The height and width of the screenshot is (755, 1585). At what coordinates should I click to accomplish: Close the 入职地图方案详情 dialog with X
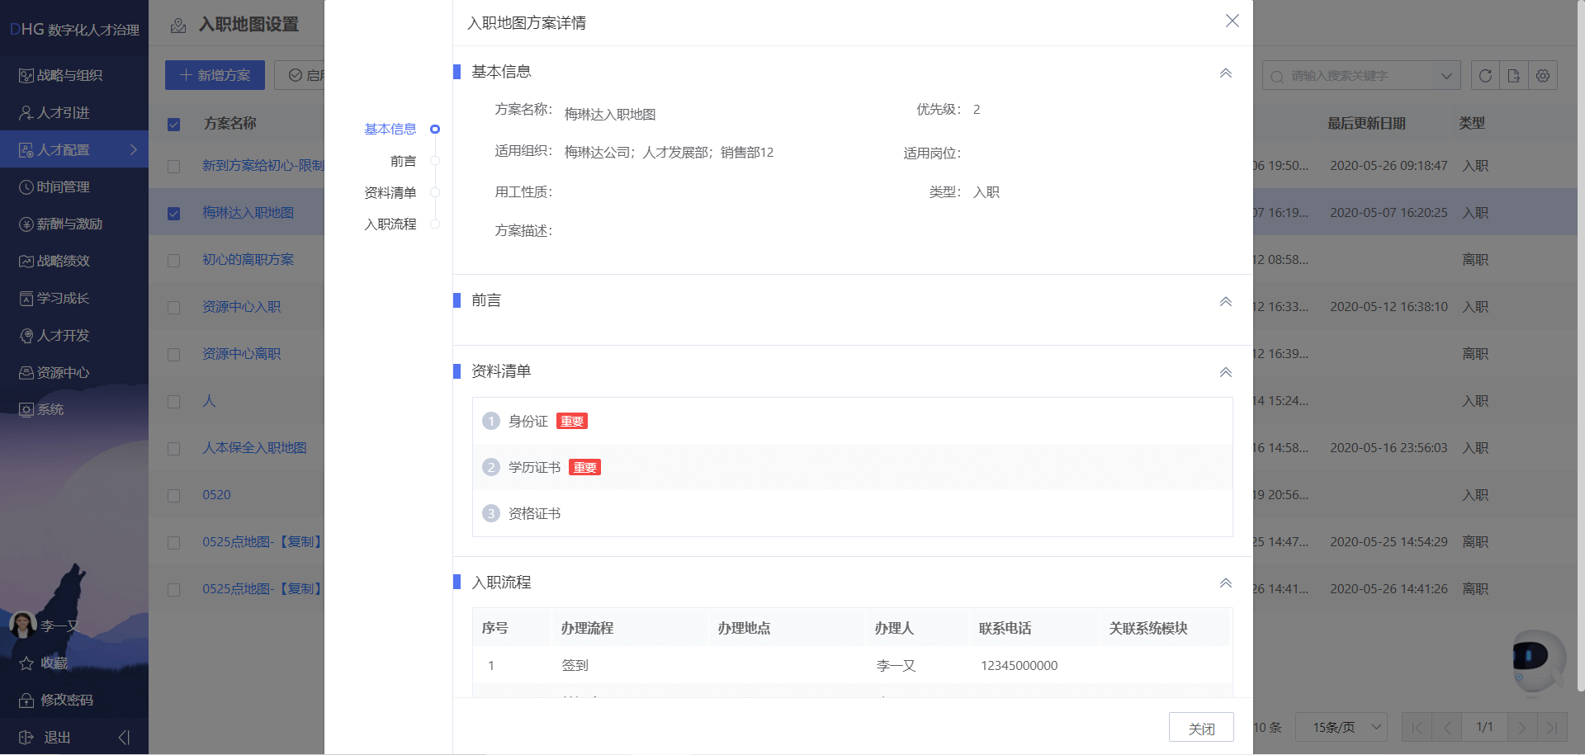click(x=1232, y=21)
